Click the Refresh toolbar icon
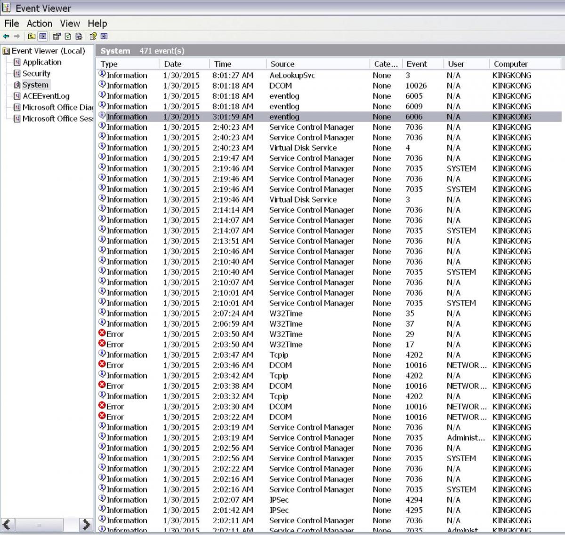 tap(68, 36)
